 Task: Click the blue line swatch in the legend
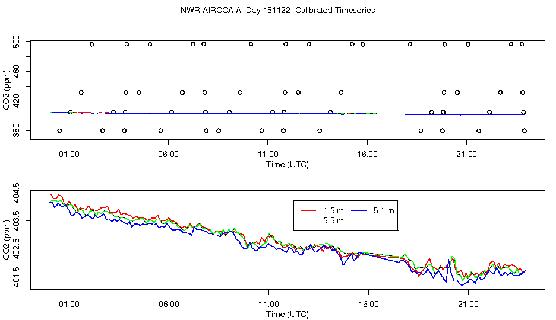[x=359, y=211]
